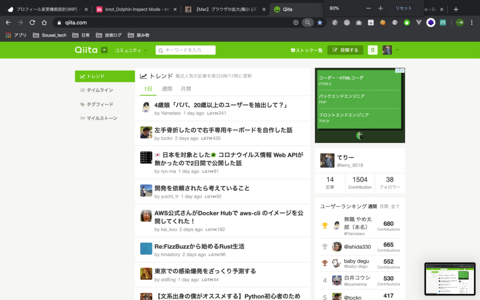Select the トレンド sidebar item
This screenshot has width=480, height=300.
coord(105,76)
